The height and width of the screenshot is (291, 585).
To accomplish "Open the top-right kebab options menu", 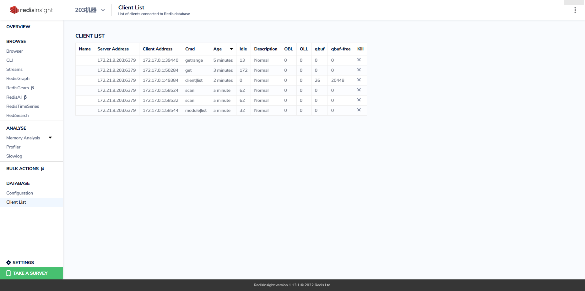I will click(575, 10).
